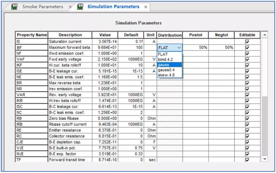Pick gauss0.4 in the distribution list
This screenshot has width=276, height=173.
click(x=170, y=70)
